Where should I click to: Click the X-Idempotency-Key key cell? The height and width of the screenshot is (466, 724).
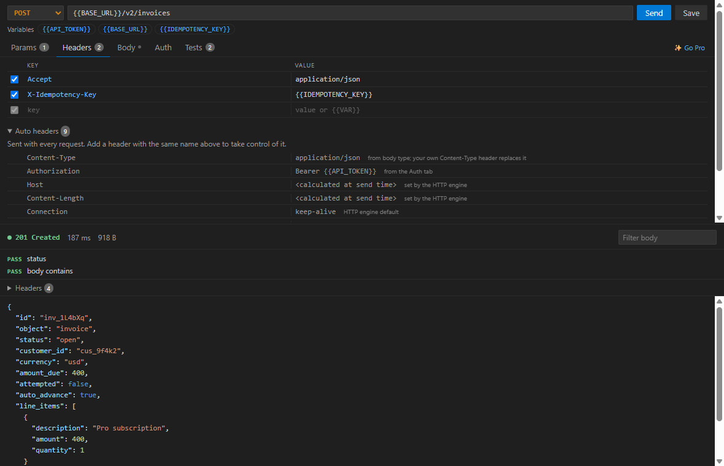tap(157, 94)
